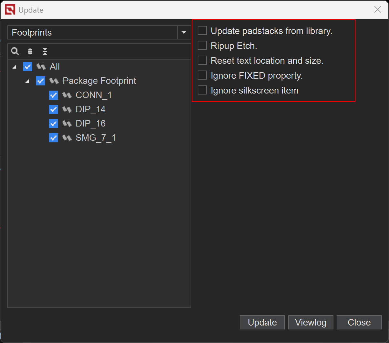Click the footprint icon beside DIP_16
389x343 pixels.
point(67,124)
